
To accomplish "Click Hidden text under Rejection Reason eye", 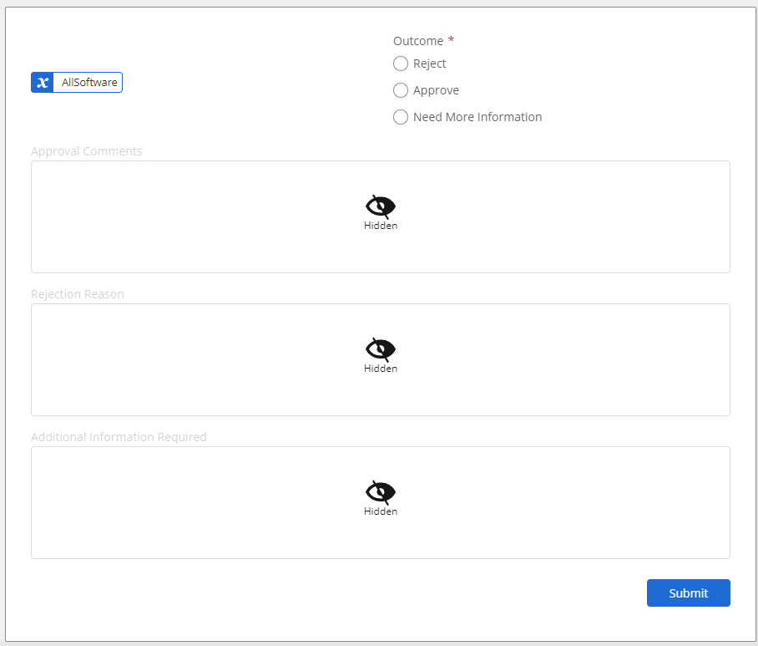I will (x=381, y=369).
